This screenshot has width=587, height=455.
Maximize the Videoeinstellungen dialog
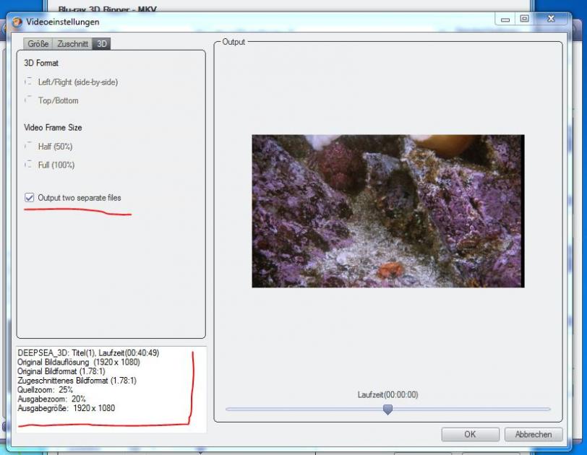tap(525, 19)
